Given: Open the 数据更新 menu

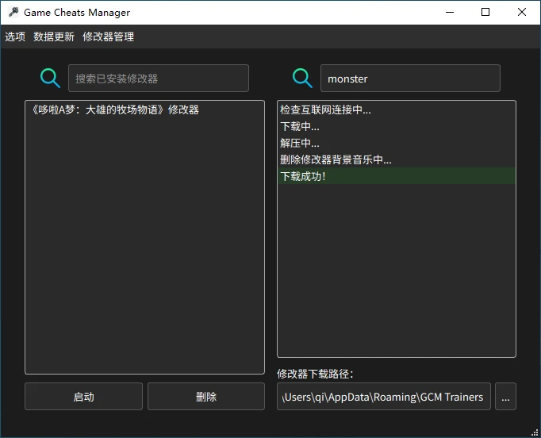Looking at the screenshot, I should click(x=54, y=36).
